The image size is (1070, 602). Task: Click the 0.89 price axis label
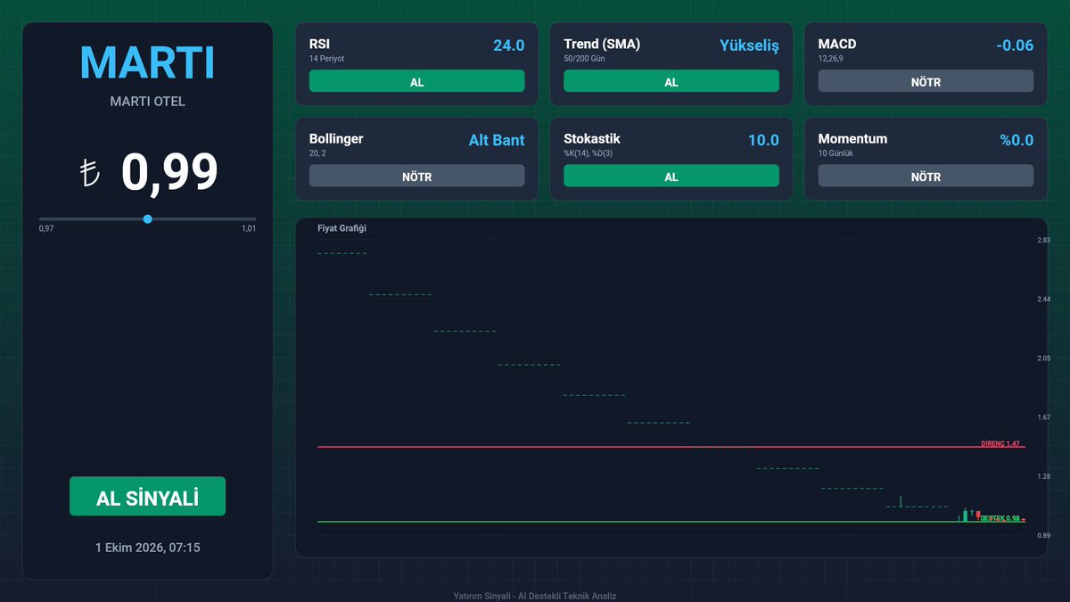tap(1043, 536)
